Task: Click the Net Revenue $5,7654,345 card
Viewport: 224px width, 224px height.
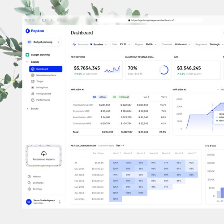Action: click(97, 70)
